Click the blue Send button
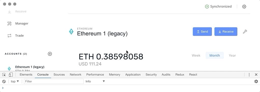Image resolution: width=260 pixels, height=92 pixels. tap(202, 32)
